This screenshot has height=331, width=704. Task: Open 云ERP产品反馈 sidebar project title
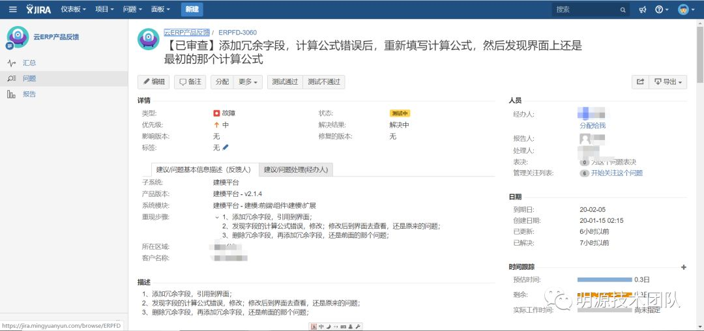56,37
